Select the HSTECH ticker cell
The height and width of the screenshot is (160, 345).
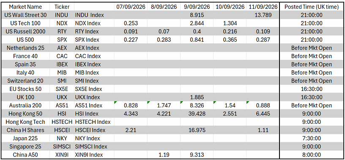pos(62,122)
